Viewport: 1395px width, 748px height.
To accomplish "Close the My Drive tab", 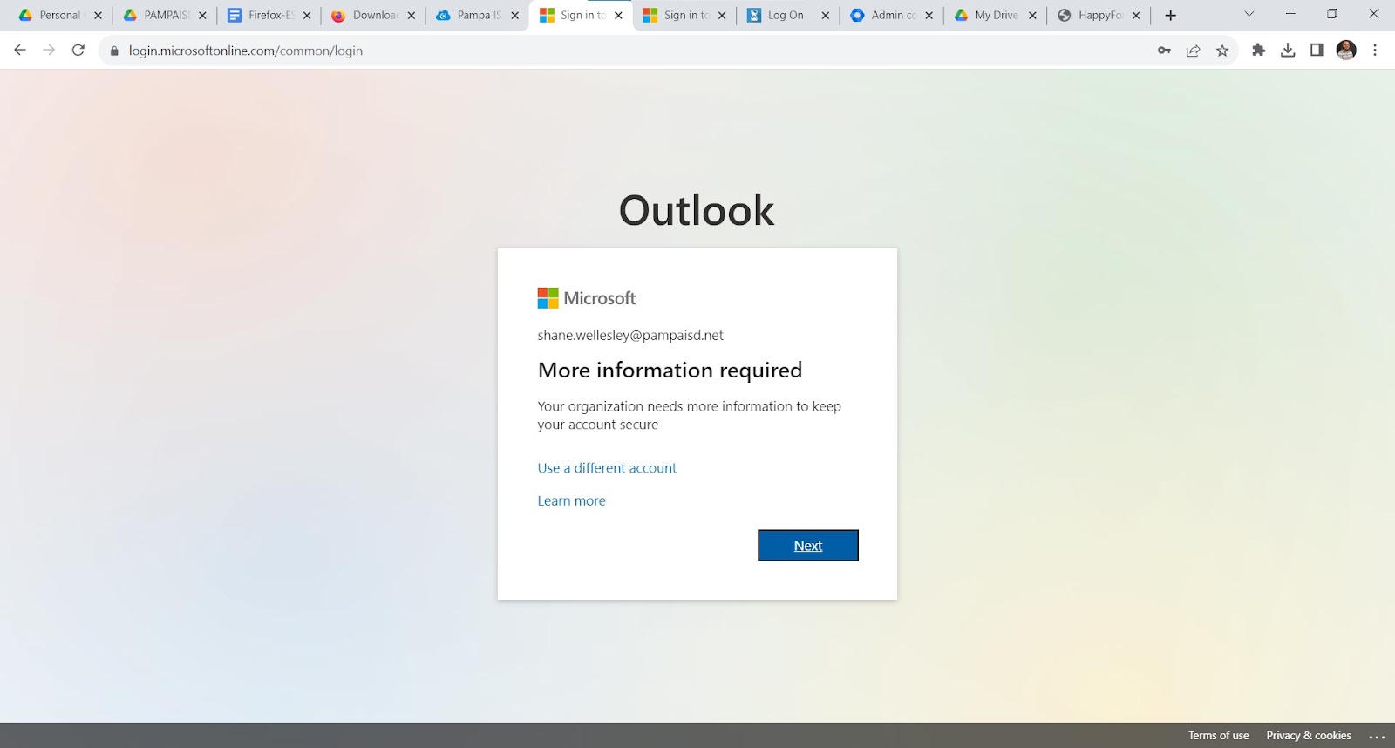I will click(x=1032, y=15).
